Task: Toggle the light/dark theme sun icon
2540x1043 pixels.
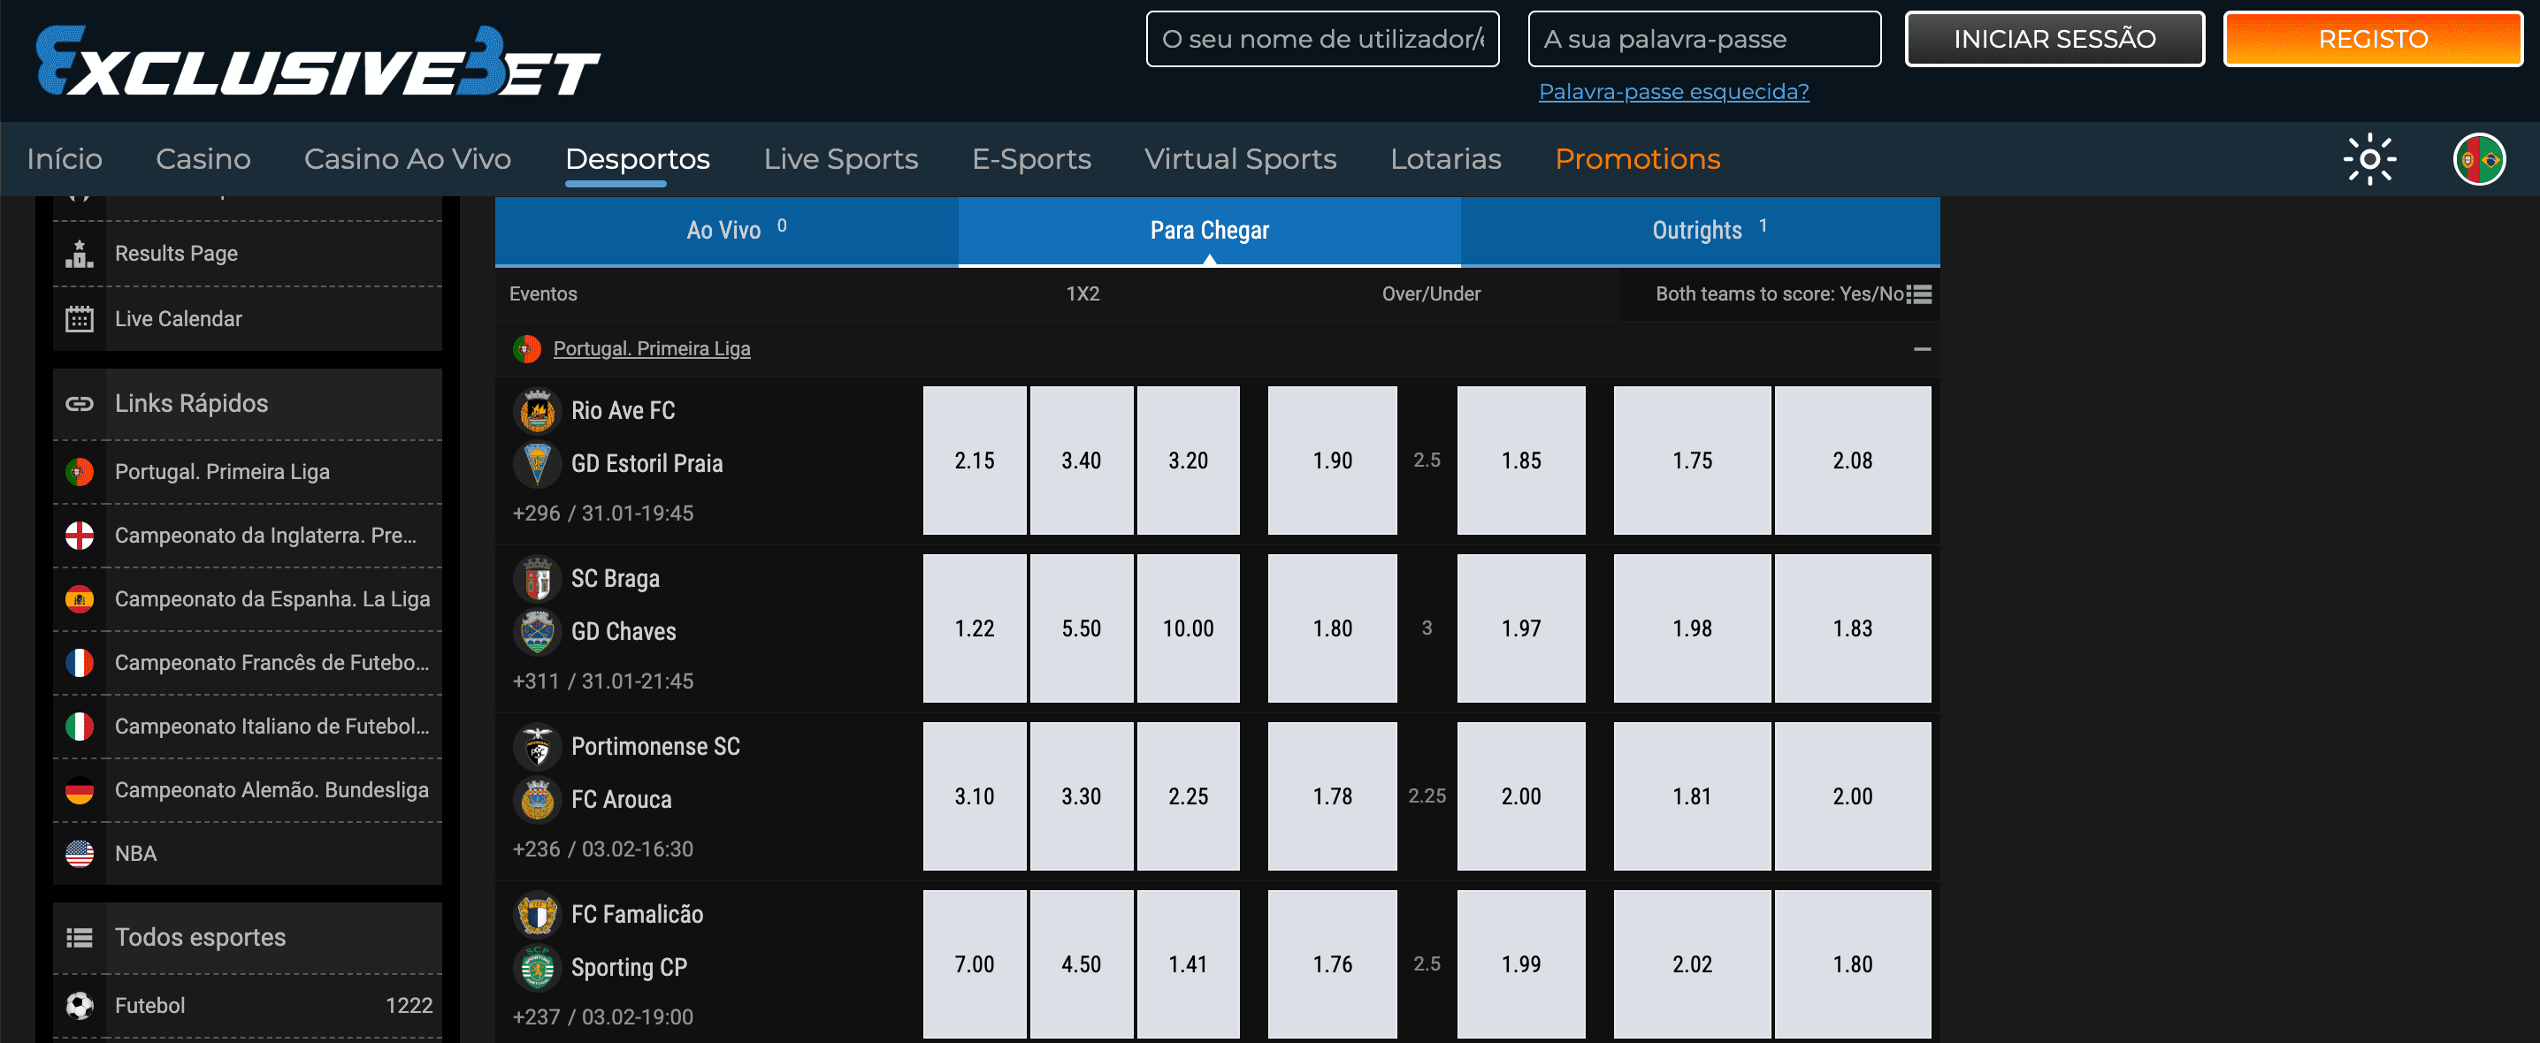Action: 2369,159
